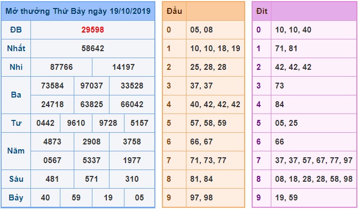Select the Tư prize number 0442
Viewport: 359px width, 210px height.
45,123
